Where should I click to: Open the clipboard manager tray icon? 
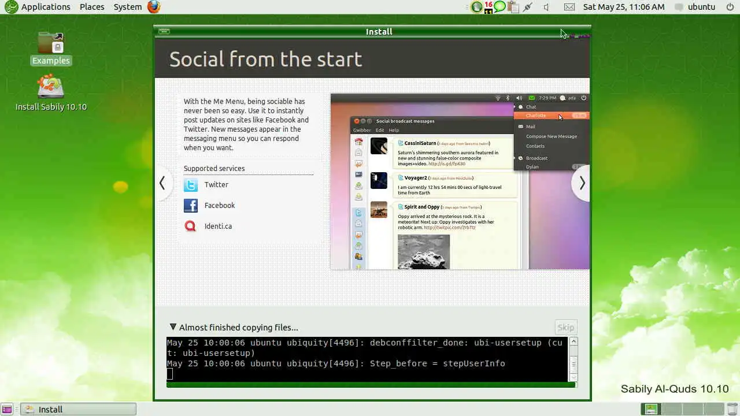point(513,7)
